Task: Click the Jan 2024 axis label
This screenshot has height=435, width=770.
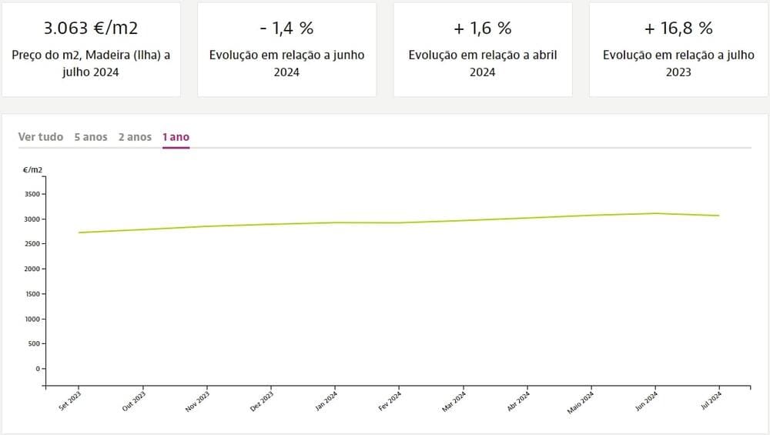Action: tap(326, 402)
